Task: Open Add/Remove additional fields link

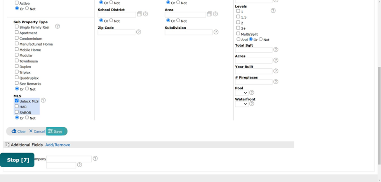Action: point(58,145)
